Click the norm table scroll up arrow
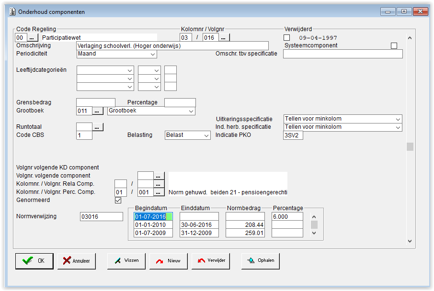This screenshot has width=434, height=291. (x=314, y=217)
